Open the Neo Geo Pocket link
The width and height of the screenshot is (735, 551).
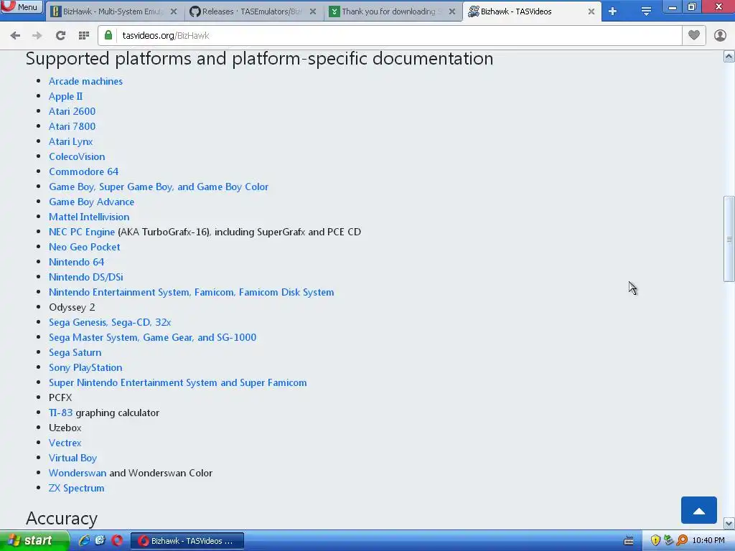85,247
